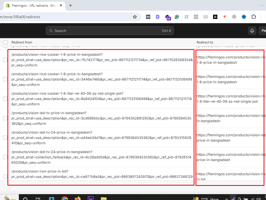Open the gray globe extension icon
Image resolution: width=266 pixels, height=200 pixels.
(234, 17)
